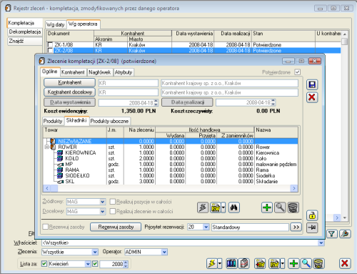The width and height of the screenshot is (357, 274).
Task: Click the funnel filter icon
Action: (332, 234)
